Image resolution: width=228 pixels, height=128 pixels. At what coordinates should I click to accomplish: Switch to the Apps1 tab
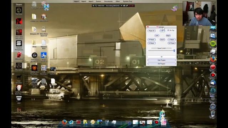coord(77,1)
